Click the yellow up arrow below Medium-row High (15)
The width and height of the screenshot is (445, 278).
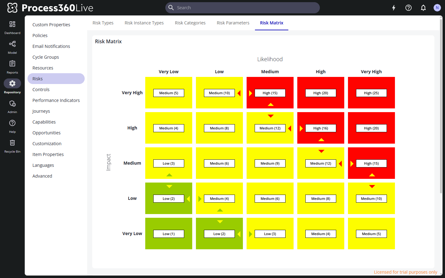pyautogui.click(x=372, y=175)
